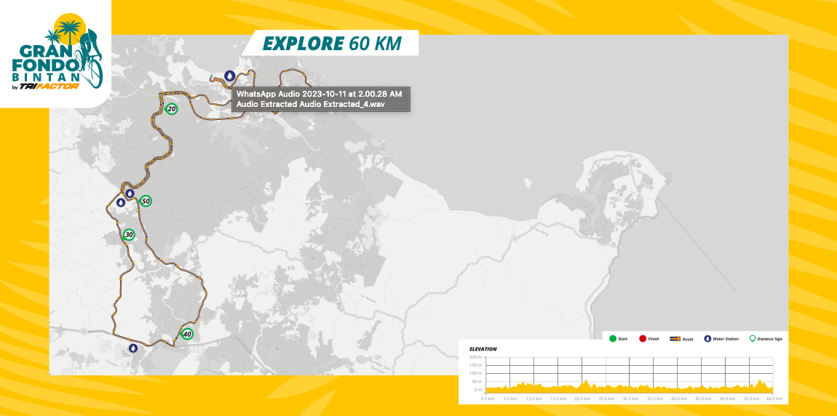This screenshot has width=837, height=416.
Task: Click the 200 m elevation axis label
Action: click(x=475, y=358)
